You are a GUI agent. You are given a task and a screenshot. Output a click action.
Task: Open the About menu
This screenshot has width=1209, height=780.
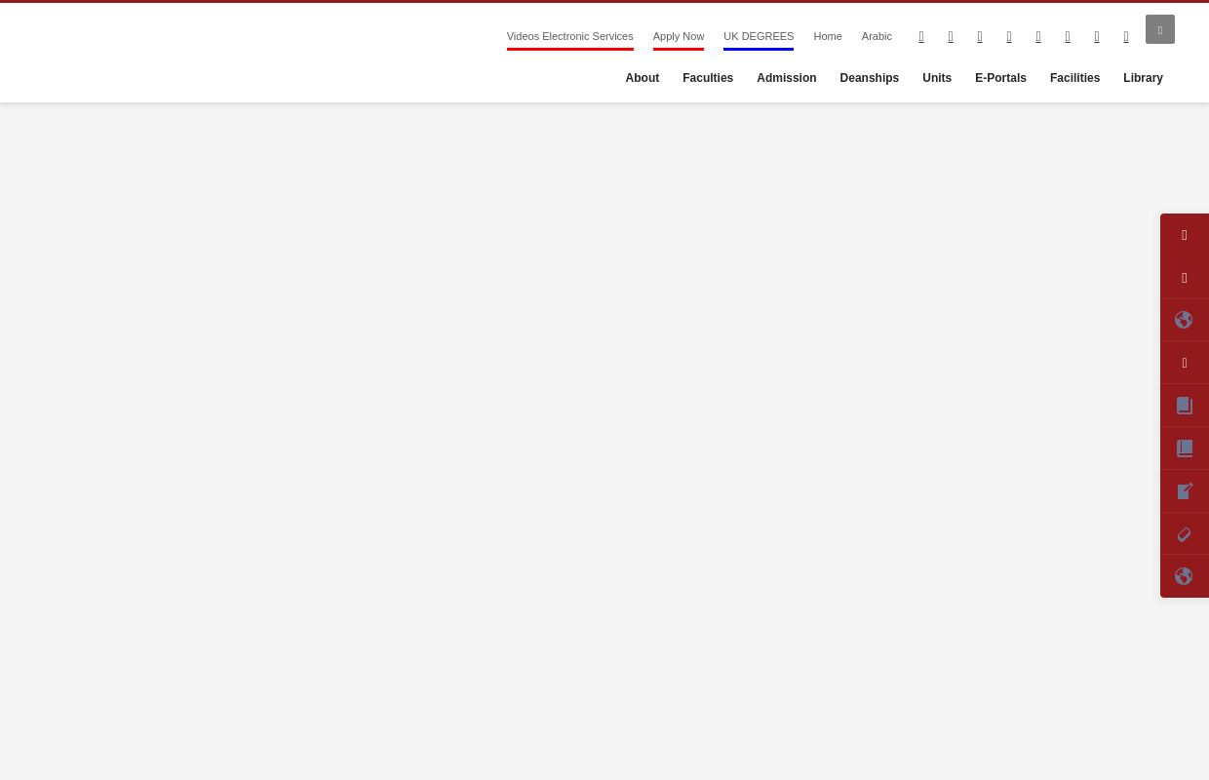tap(643, 78)
